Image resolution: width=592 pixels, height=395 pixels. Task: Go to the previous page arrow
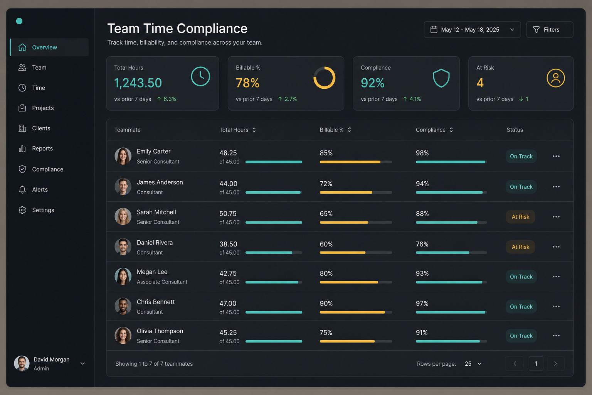[x=515, y=363]
